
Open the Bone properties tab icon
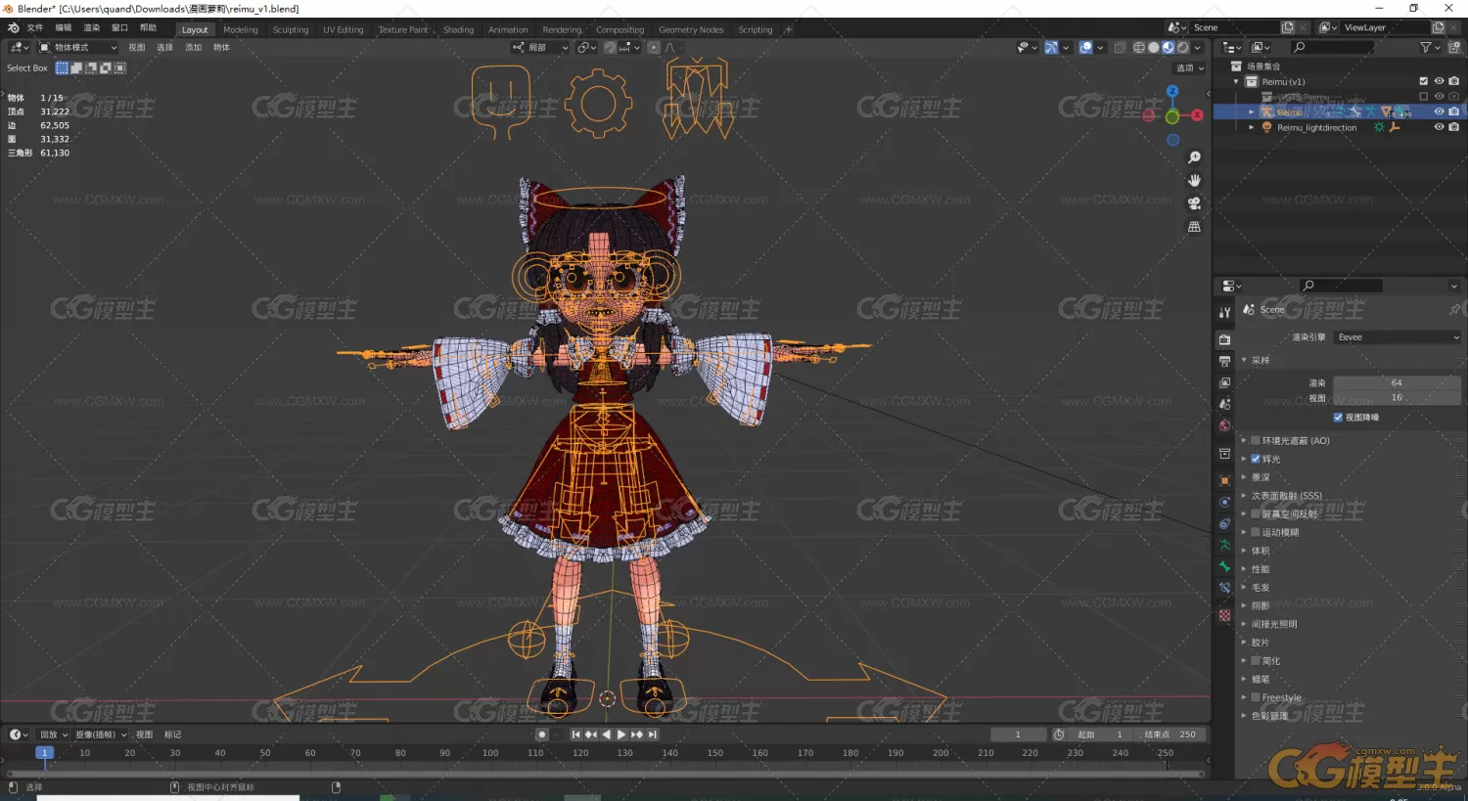click(1224, 566)
